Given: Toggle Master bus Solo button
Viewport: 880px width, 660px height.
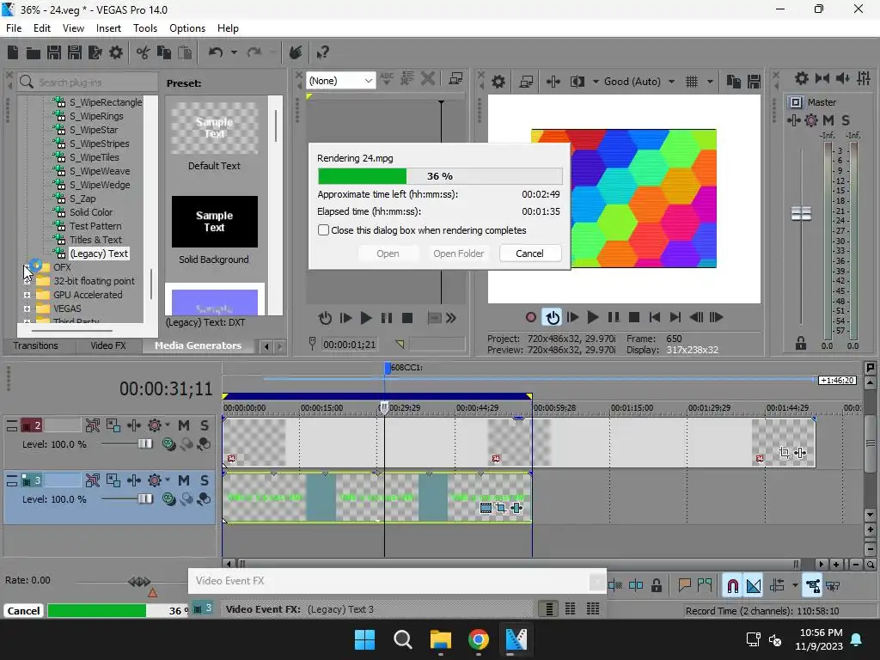Looking at the screenshot, I should click(x=846, y=120).
